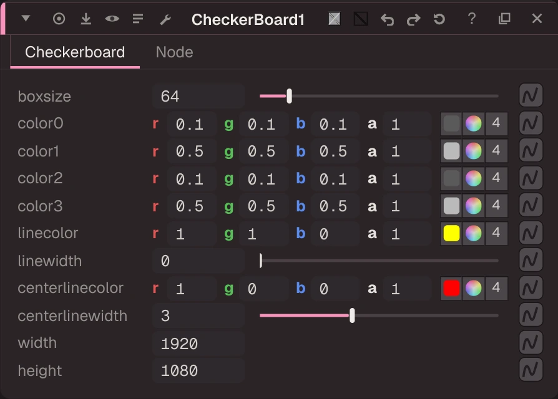Click the redo arrow icon
Image resolution: width=558 pixels, height=399 pixels.
pos(414,19)
